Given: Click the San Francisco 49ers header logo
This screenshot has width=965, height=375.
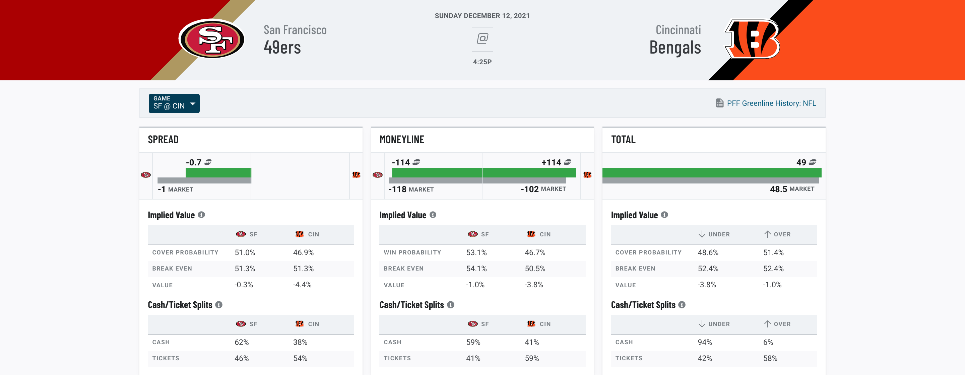Looking at the screenshot, I should pos(212,39).
